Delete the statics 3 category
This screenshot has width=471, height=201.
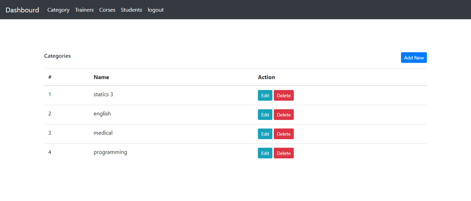tap(283, 95)
